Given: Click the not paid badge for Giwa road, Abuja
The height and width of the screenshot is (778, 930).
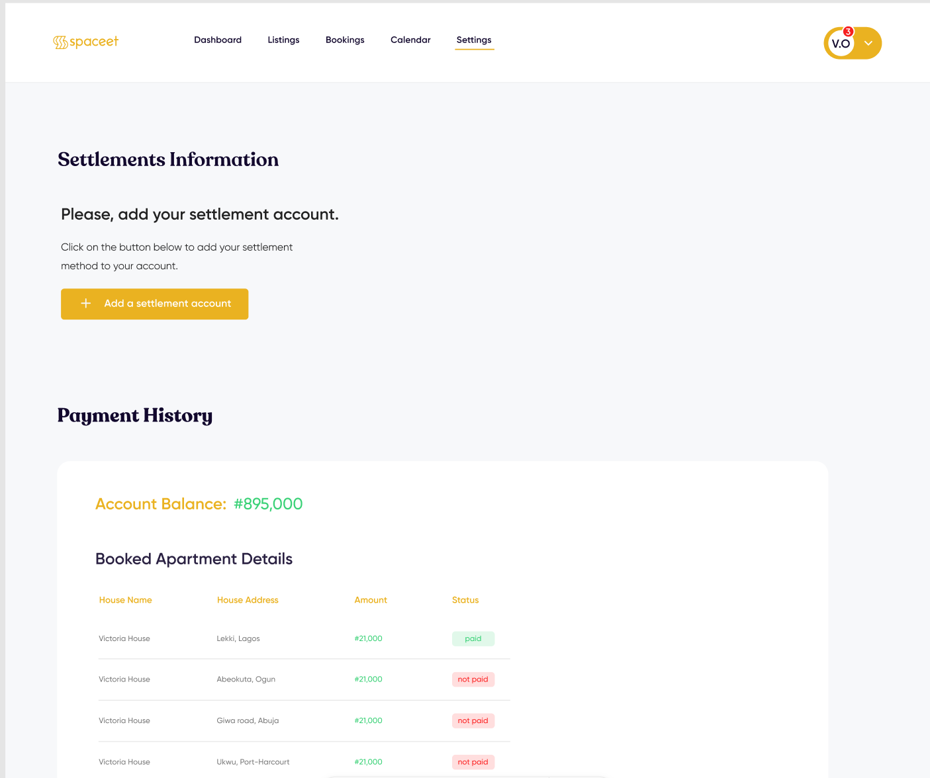Looking at the screenshot, I should (x=473, y=720).
